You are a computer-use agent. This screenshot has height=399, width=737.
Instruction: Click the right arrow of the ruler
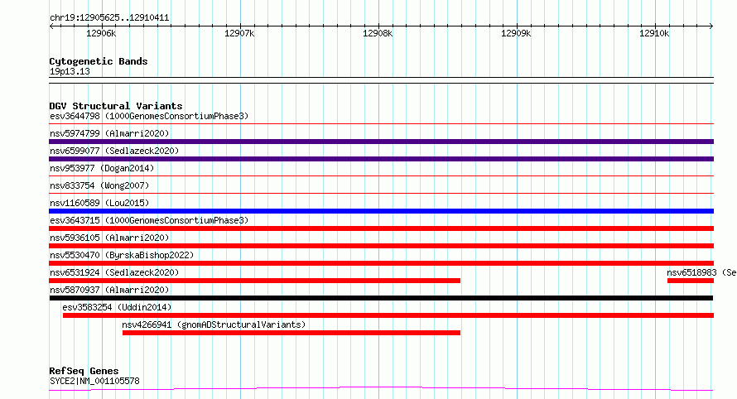[711, 26]
